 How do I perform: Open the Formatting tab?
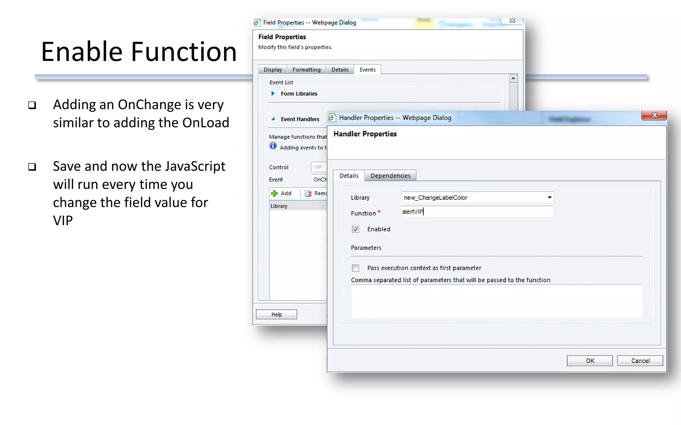click(306, 70)
